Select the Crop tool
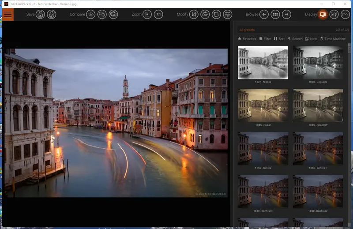This screenshot has width=353, height=229. 194,15
